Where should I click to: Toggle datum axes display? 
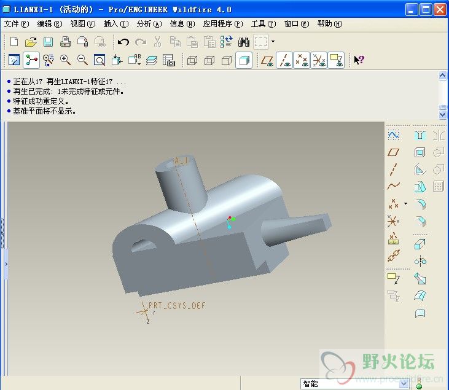coord(284,60)
